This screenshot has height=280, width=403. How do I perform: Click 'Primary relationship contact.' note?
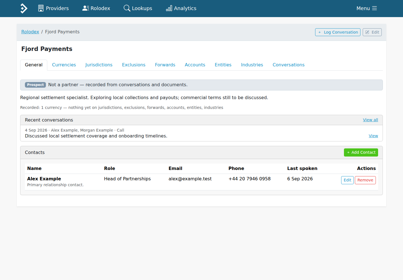[55, 185]
